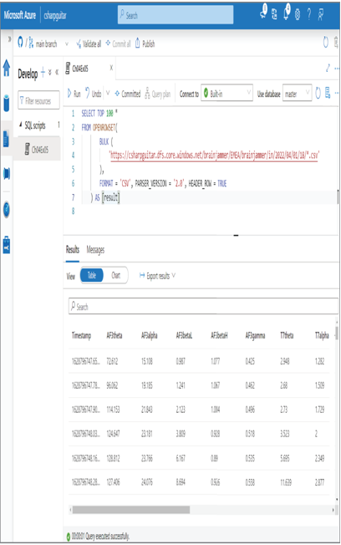This screenshot has width=341, height=545.
Task: Focus the results Search field
Action: pos(203,307)
